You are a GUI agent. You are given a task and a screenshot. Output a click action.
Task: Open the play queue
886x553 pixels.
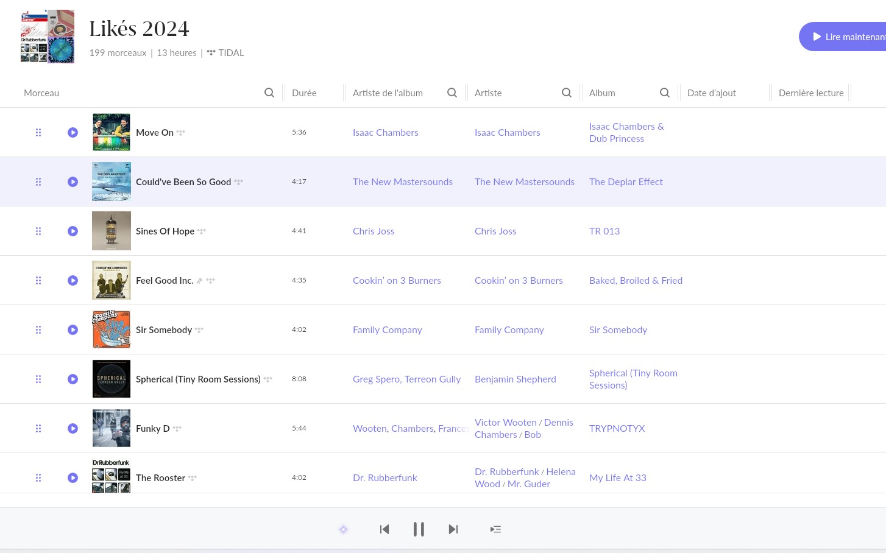point(495,529)
